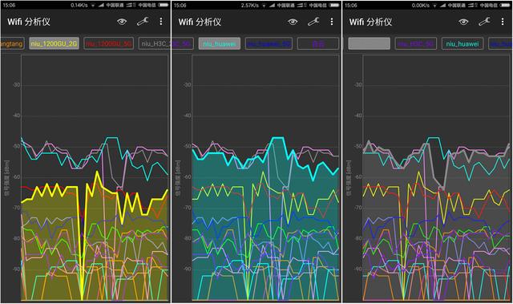Tap the Wi-Fi status icon in right status bar

pyautogui.click(x=434, y=6)
